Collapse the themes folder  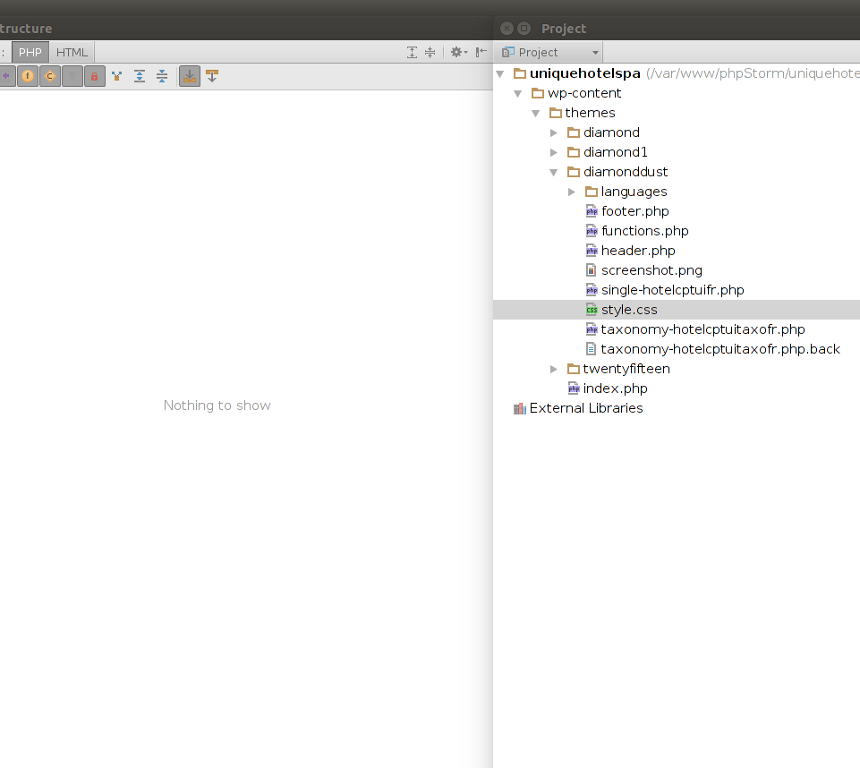(x=536, y=113)
